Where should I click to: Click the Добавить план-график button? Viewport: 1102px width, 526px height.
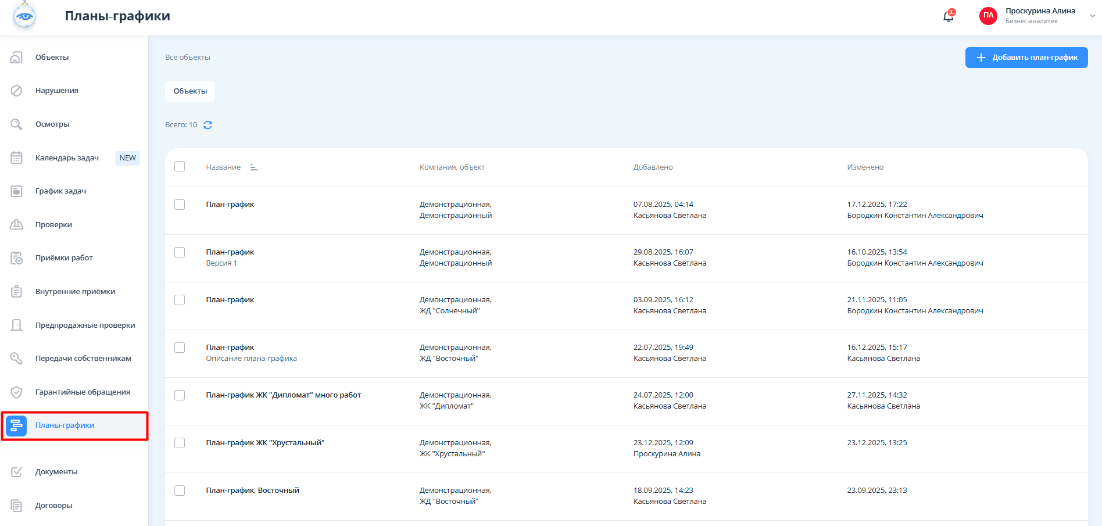click(x=1026, y=58)
